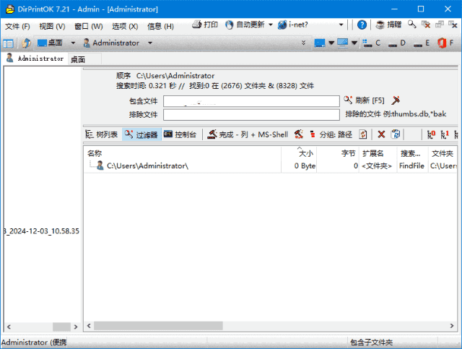Toggle the 过滤器 (Filter) panel button
This screenshot has width=462, height=349.
pyautogui.click(x=141, y=134)
